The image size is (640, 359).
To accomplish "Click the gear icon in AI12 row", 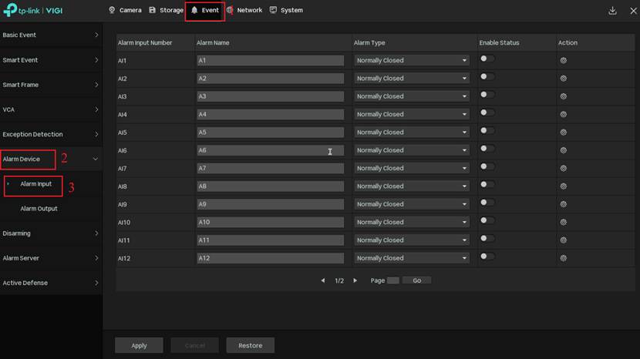I will click(x=563, y=258).
